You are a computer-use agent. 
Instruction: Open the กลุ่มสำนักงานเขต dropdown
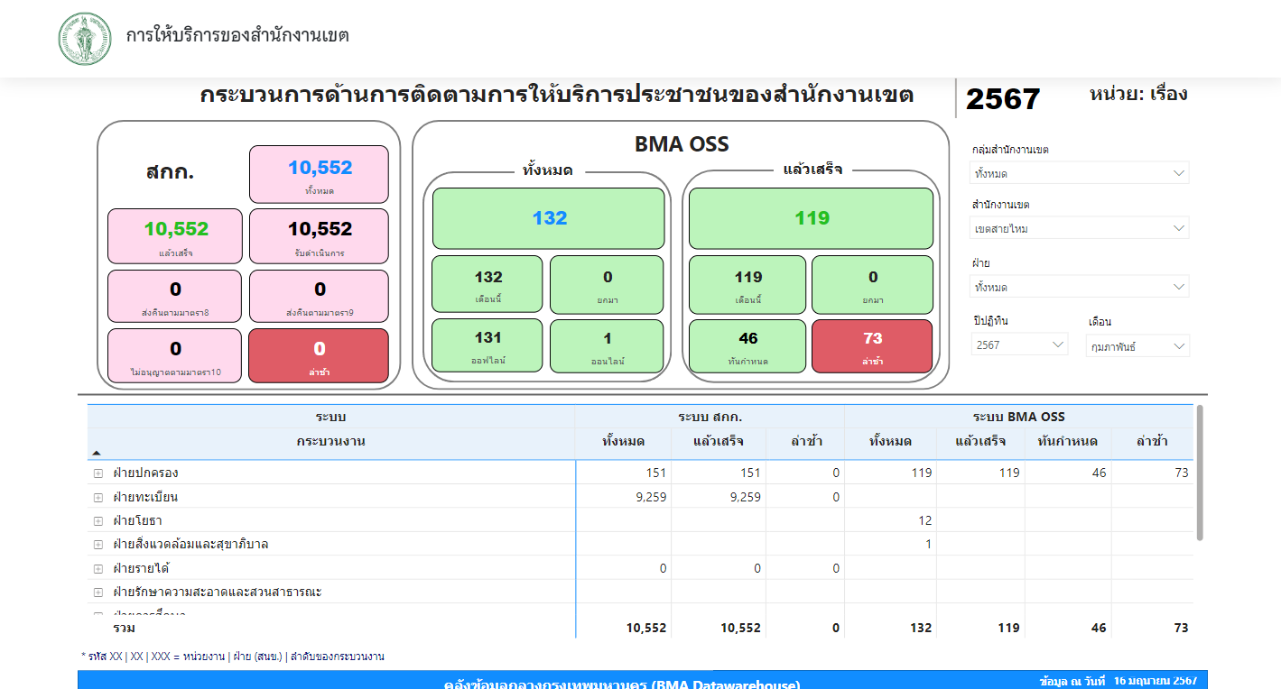[1080, 173]
